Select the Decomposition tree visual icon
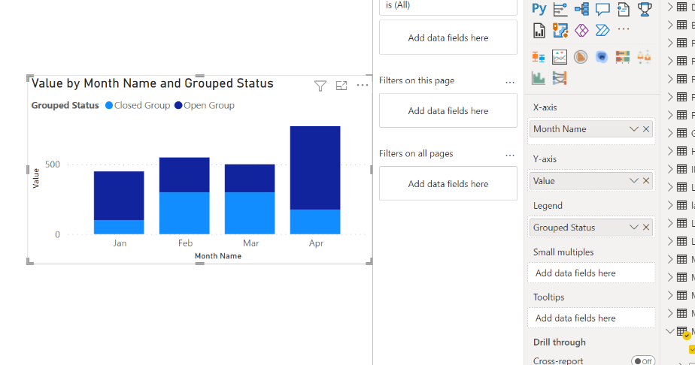Viewport: 695px width, 365px height. [581, 9]
